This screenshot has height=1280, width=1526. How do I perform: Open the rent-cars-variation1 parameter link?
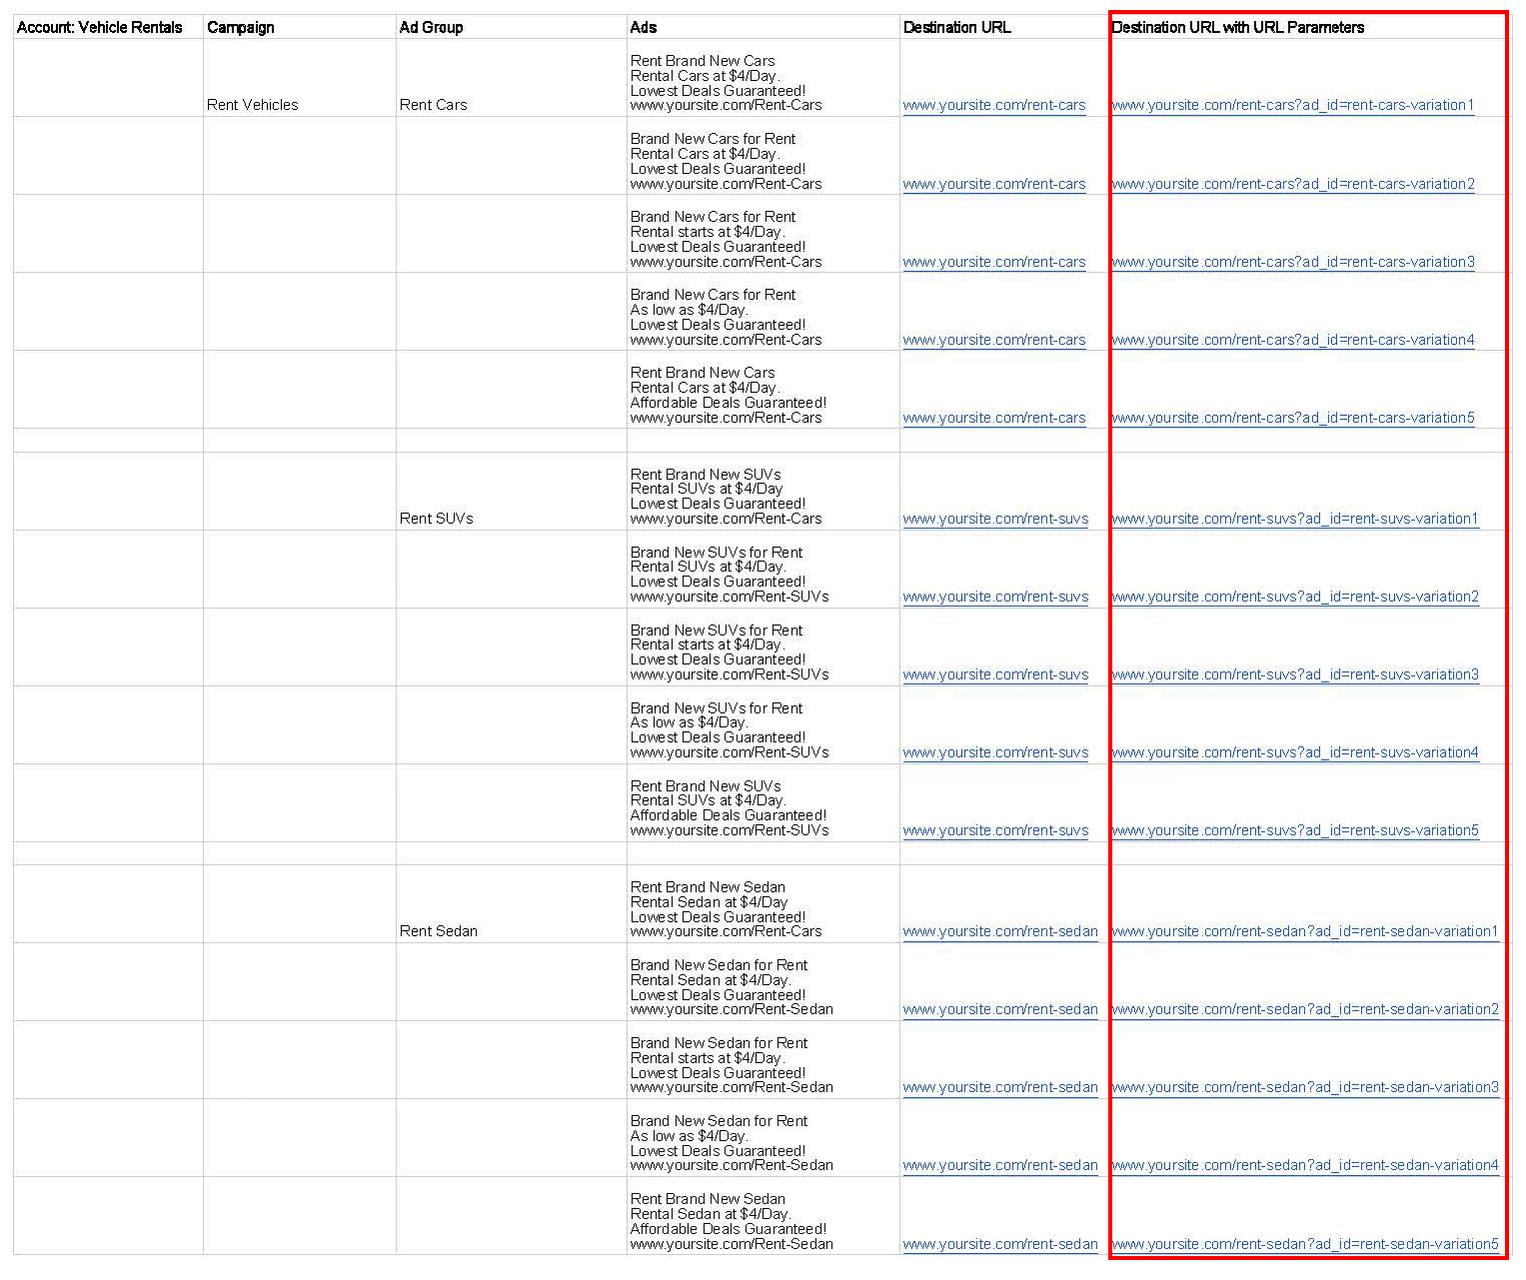pyautogui.click(x=1293, y=105)
